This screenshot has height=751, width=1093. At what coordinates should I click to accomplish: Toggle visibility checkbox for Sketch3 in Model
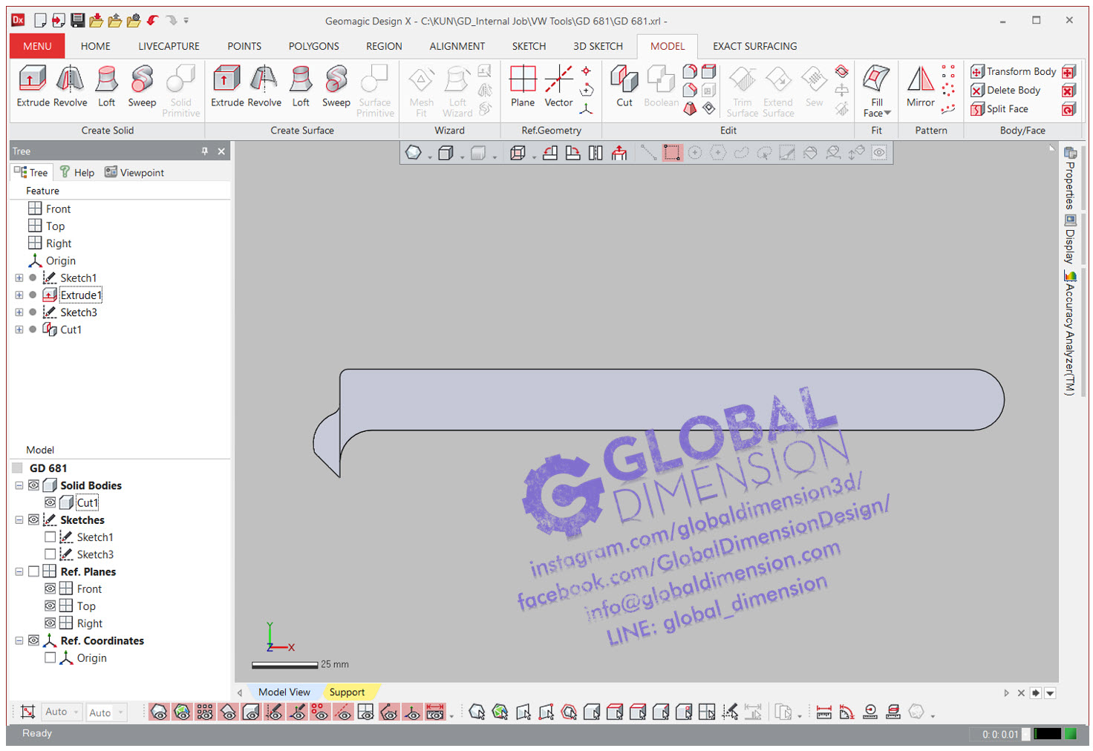(x=50, y=554)
